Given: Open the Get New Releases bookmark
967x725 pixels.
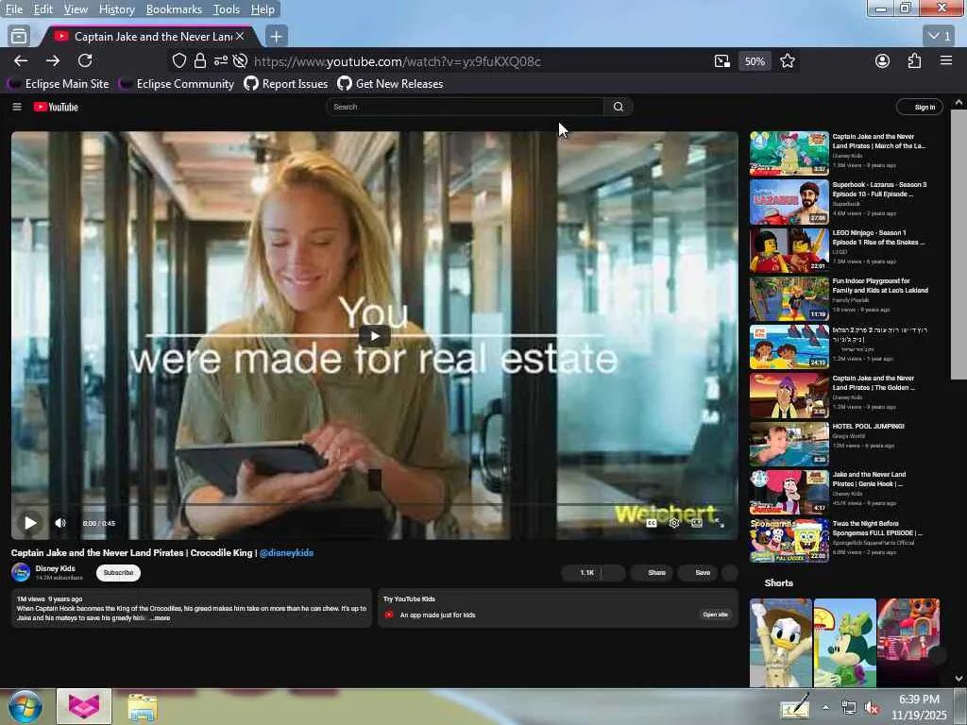Looking at the screenshot, I should click(x=390, y=84).
